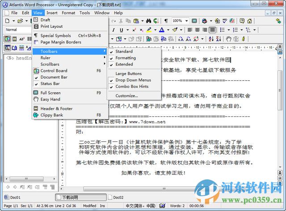Open the numbered list dropdown arrow

pyautogui.click(x=242, y=30)
